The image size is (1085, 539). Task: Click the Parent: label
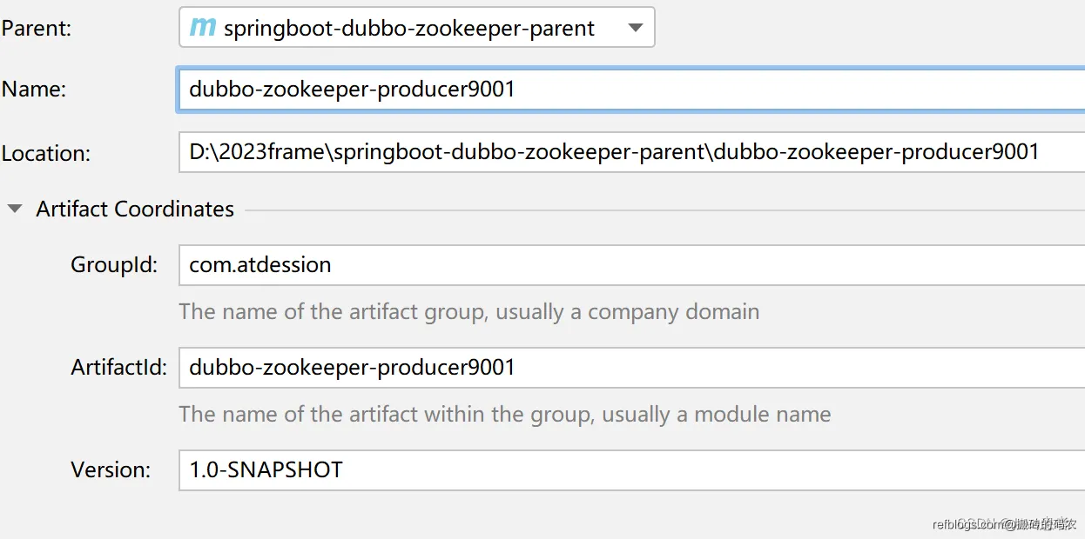(x=37, y=28)
